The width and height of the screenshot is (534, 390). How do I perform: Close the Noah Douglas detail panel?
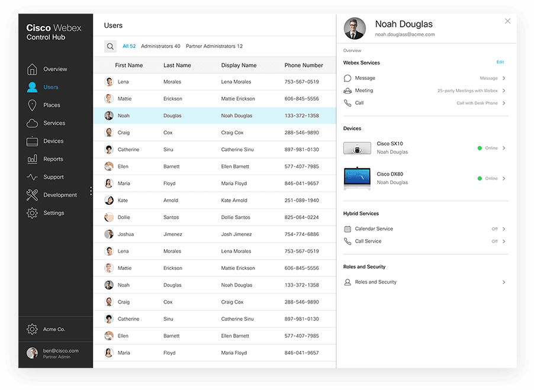tap(507, 21)
